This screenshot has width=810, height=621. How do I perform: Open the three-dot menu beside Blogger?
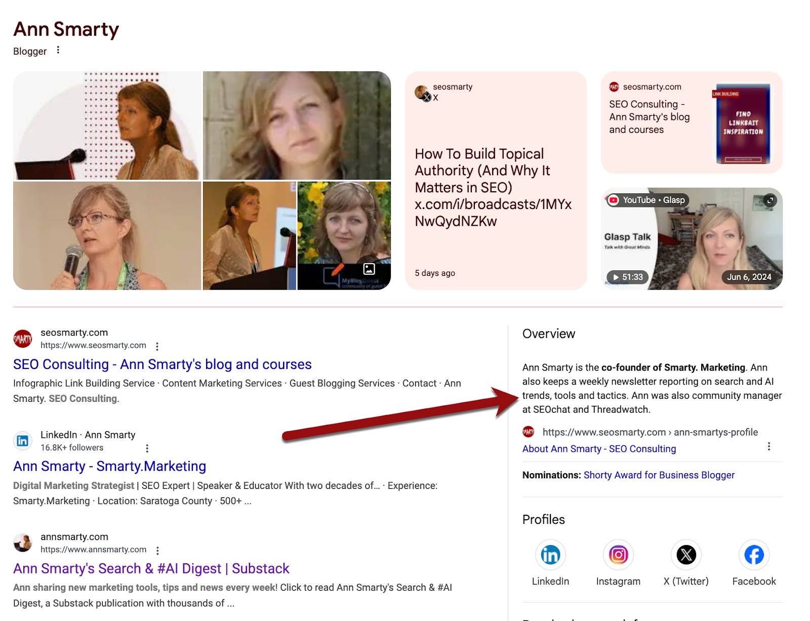[x=58, y=50]
